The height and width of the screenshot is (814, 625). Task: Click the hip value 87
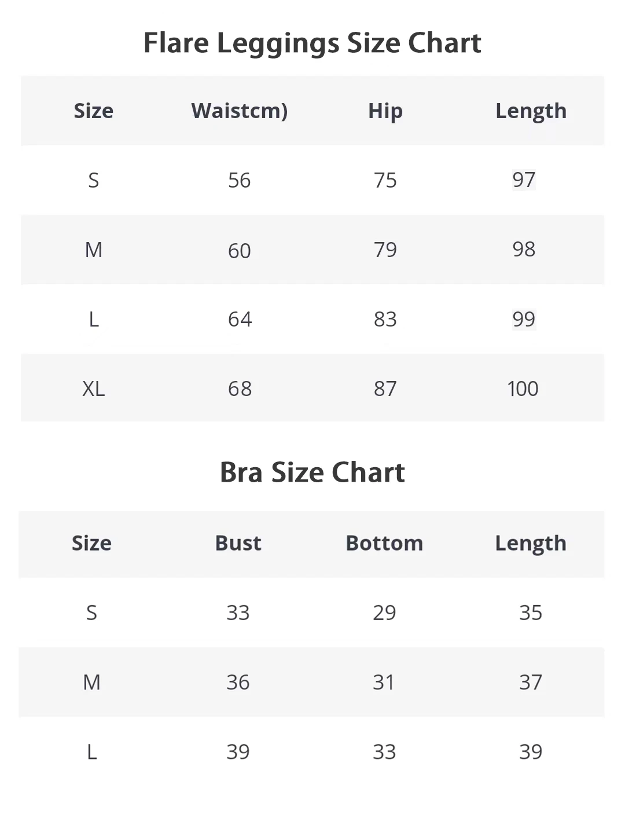point(385,388)
